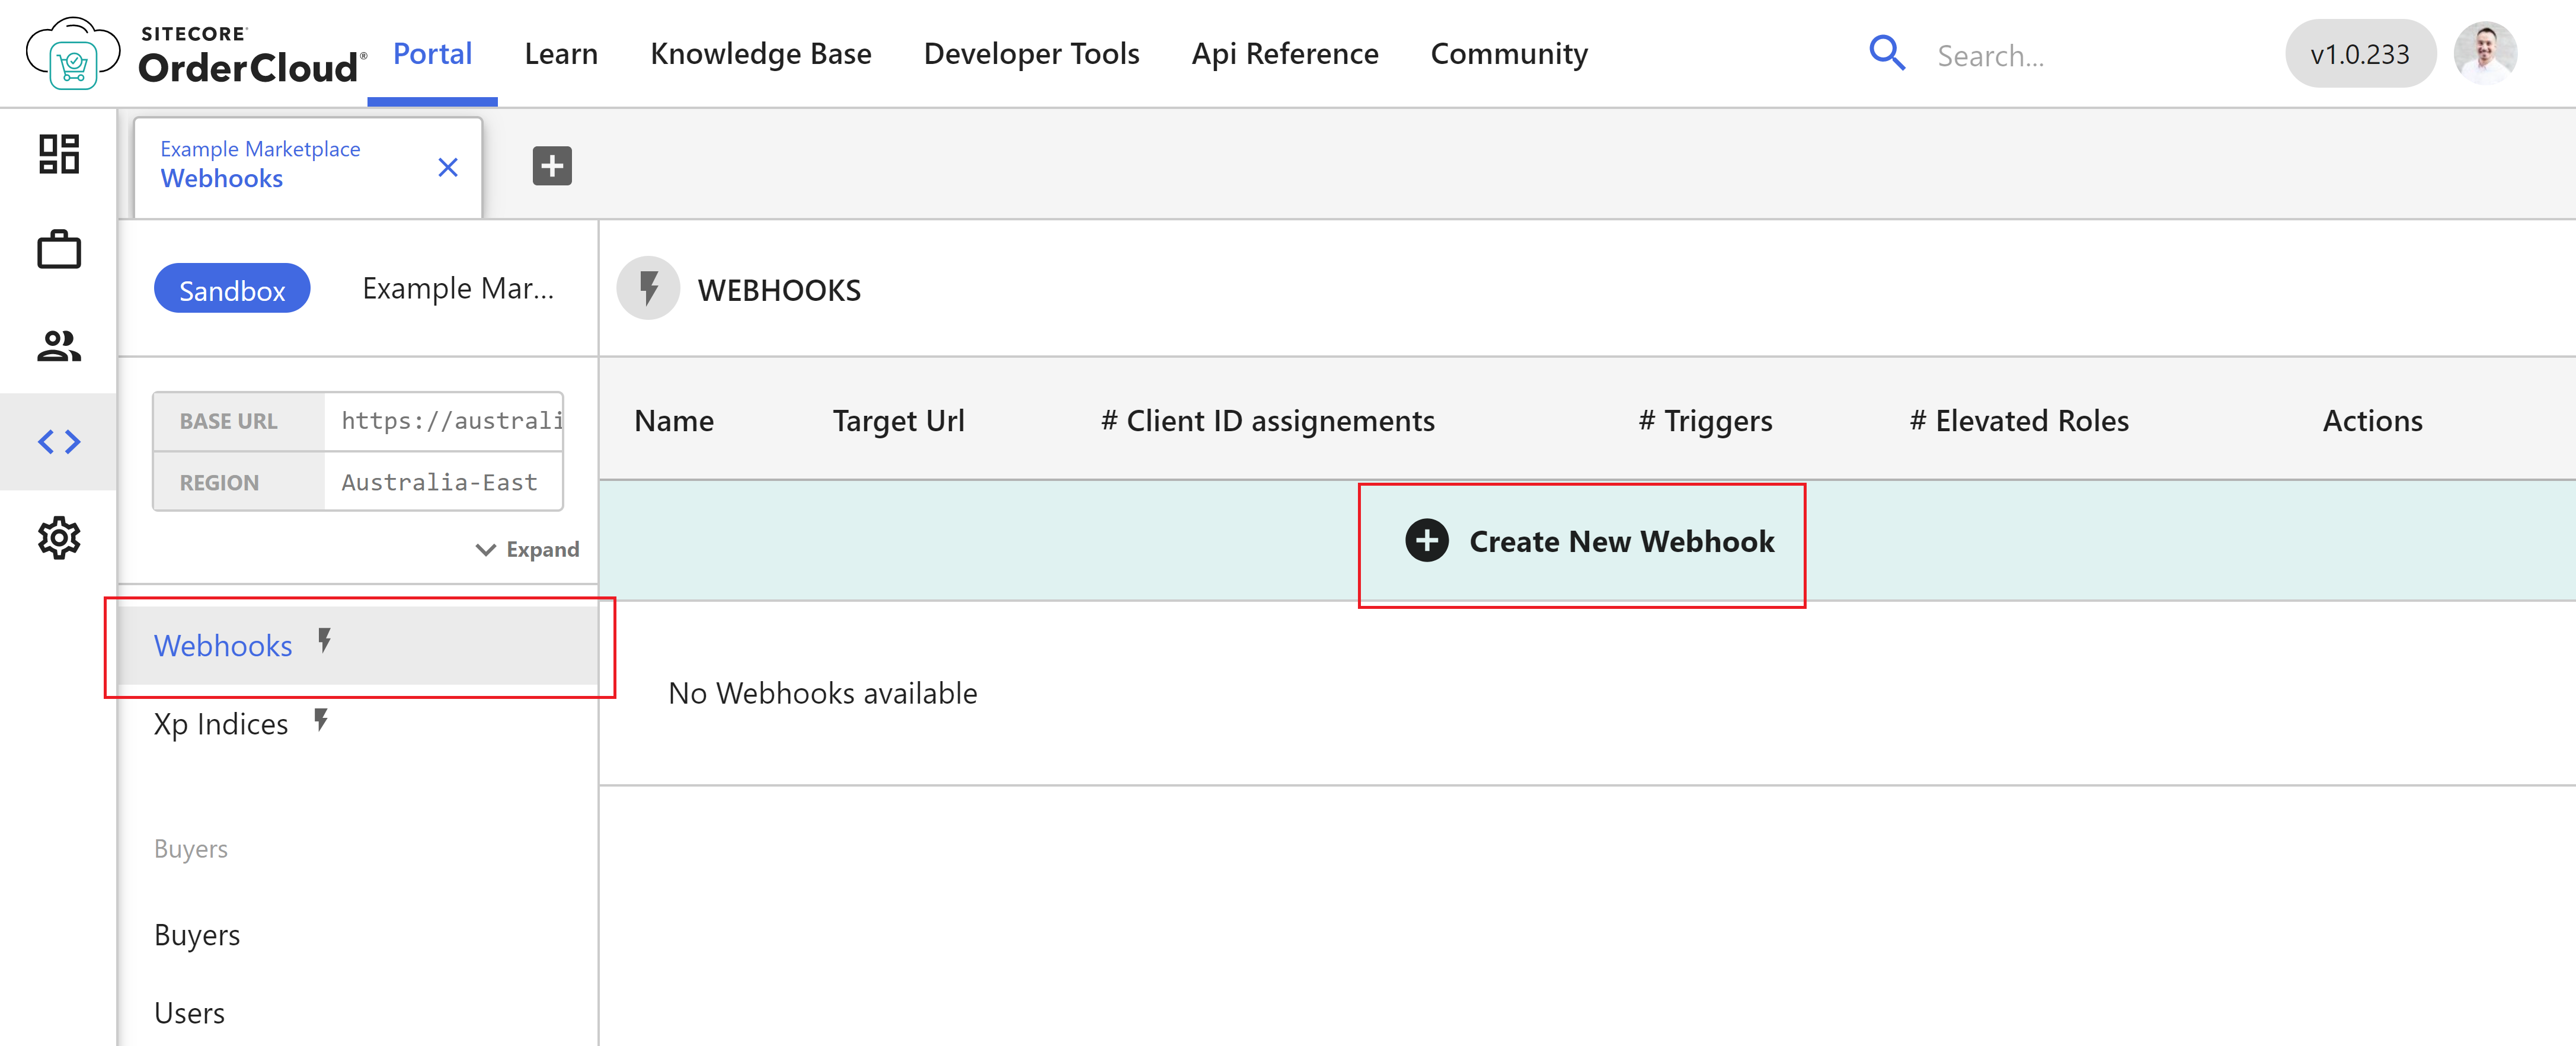Screen dimensions: 2576x1046
Task: Open the briefcase icon in sidebar
Action: point(59,250)
